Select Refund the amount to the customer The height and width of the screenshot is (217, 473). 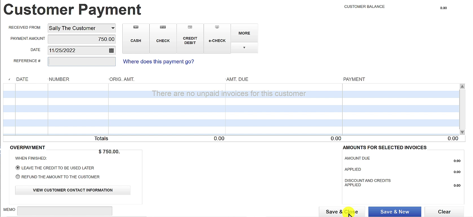click(18, 177)
